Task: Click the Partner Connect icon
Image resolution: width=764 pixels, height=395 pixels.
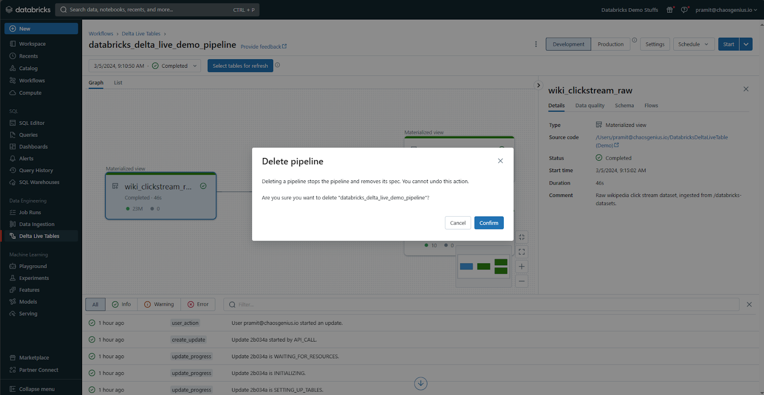Action: [13, 370]
